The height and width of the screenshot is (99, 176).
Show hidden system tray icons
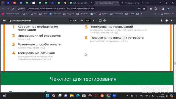(127, 96)
